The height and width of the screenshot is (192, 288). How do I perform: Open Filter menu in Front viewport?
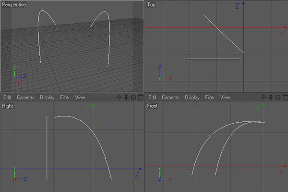(210, 97)
